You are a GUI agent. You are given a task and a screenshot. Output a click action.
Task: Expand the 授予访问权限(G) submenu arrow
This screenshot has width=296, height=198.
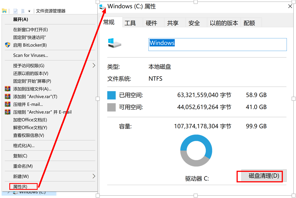tap(94, 65)
